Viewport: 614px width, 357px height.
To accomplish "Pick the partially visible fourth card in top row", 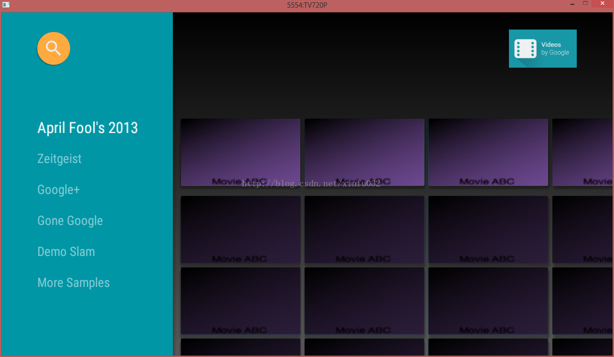I will (582, 152).
